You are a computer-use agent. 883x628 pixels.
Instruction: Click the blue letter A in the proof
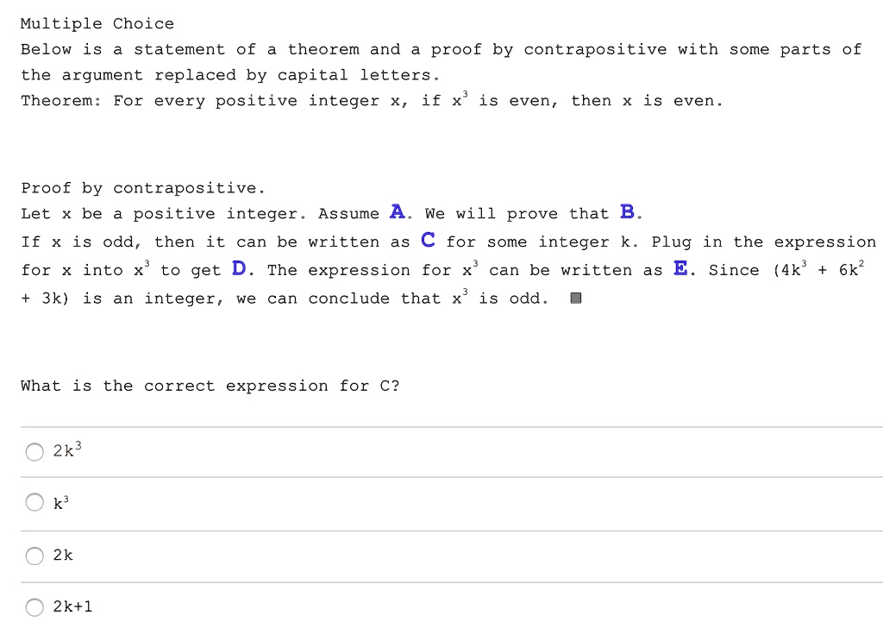tap(397, 212)
